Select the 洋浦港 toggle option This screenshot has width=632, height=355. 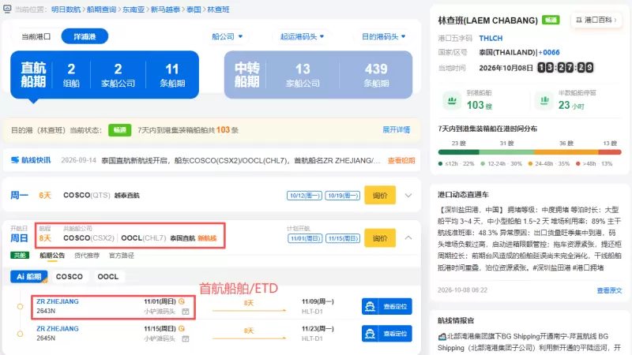click(85, 36)
